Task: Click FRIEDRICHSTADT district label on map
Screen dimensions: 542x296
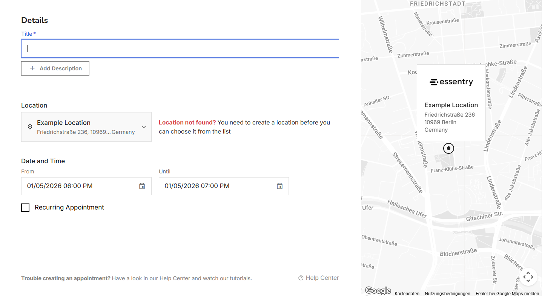Action: pyautogui.click(x=438, y=4)
